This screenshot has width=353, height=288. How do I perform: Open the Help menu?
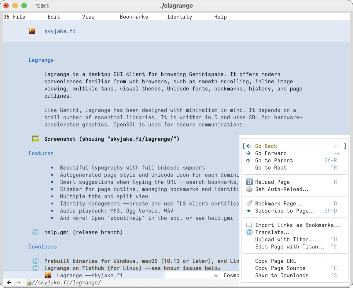[x=220, y=17]
